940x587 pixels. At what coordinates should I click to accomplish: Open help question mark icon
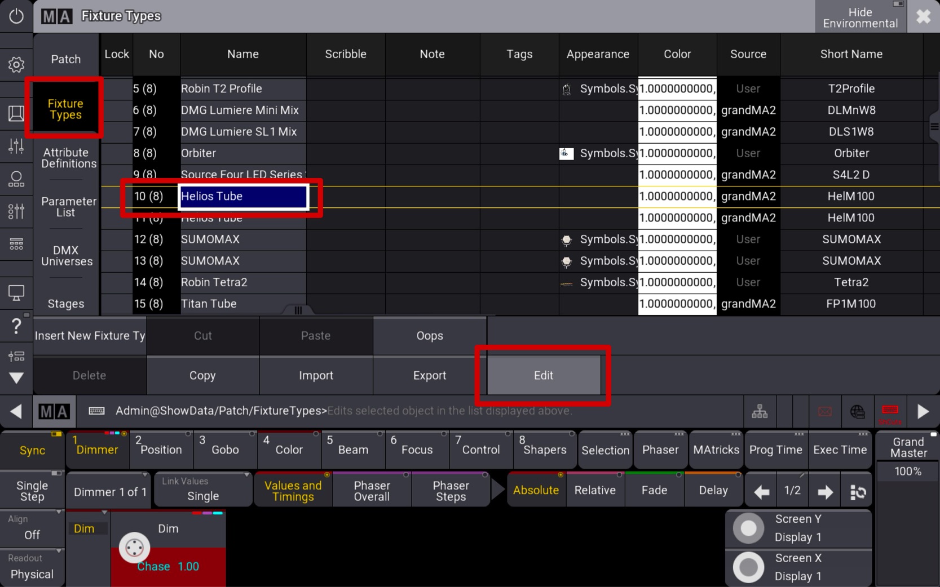(x=16, y=326)
